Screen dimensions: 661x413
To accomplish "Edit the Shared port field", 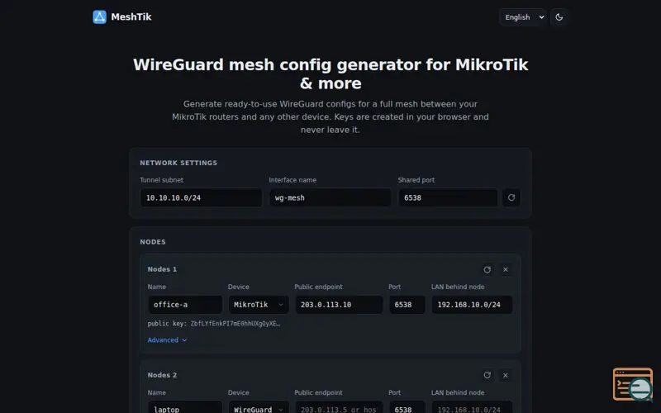I will click(x=448, y=197).
